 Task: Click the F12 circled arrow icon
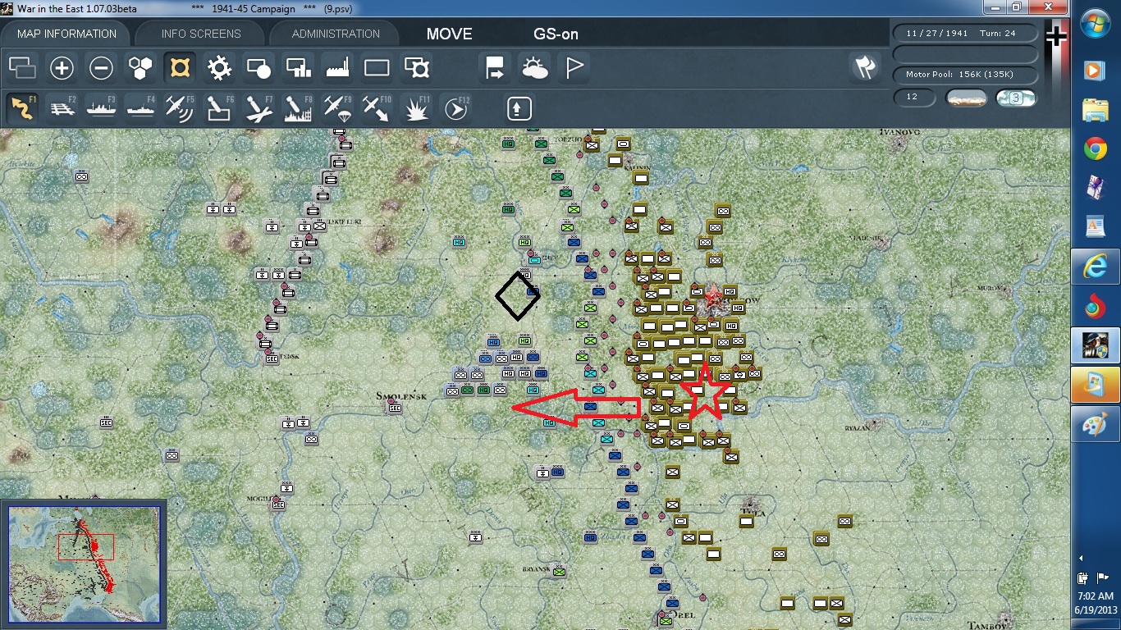pyautogui.click(x=455, y=107)
